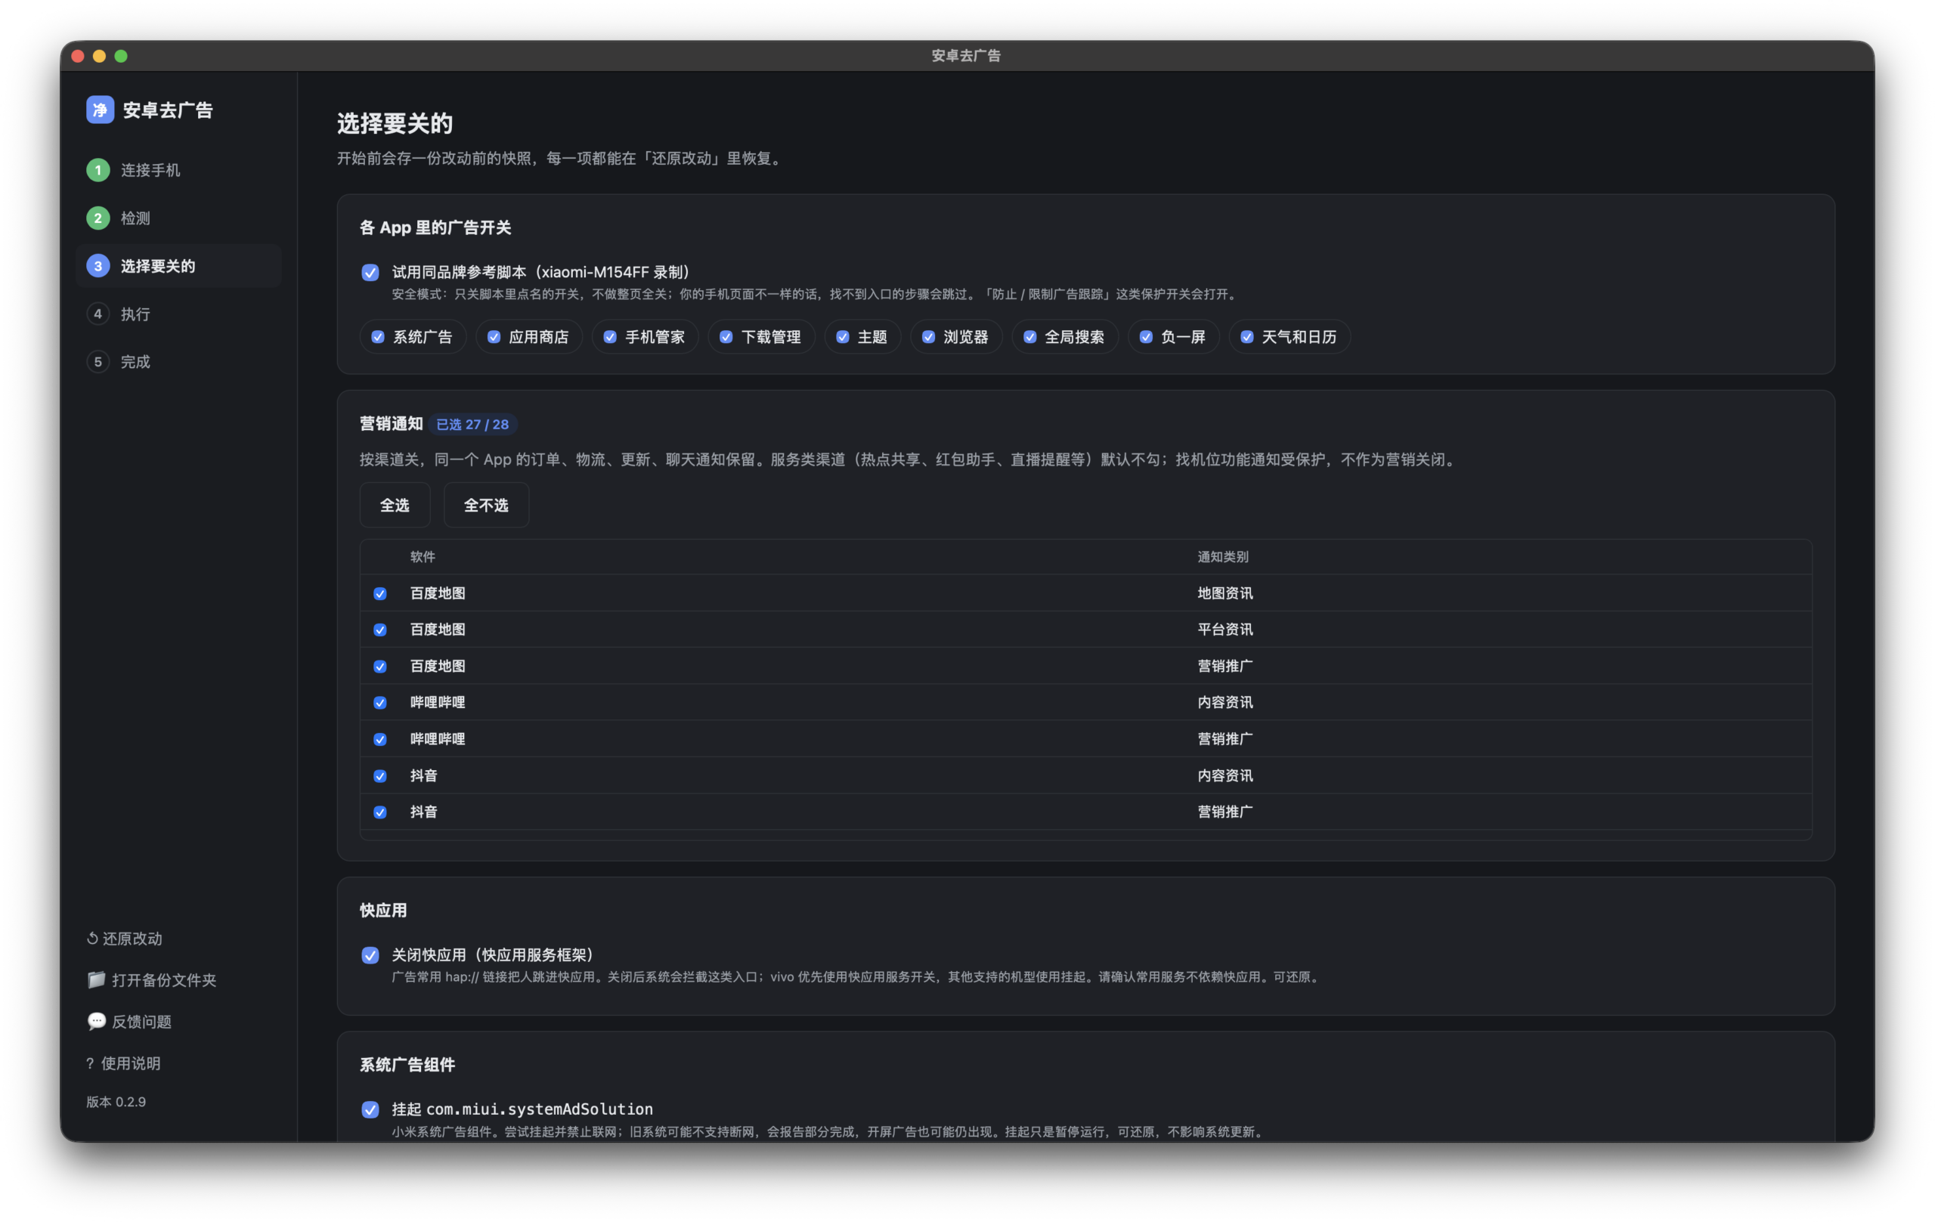This screenshot has height=1222, width=1935.
Task: Click the folder icon for 打开备份文件夹
Action: tap(97, 979)
